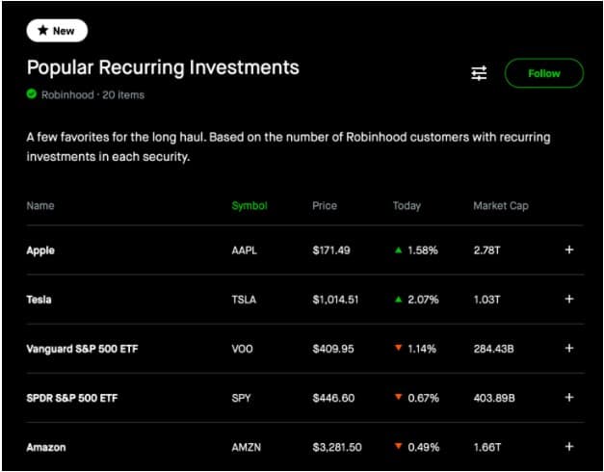This screenshot has height=472, width=604.
Task: Click Amazon's 0.49% daily loss
Action: coord(417,447)
